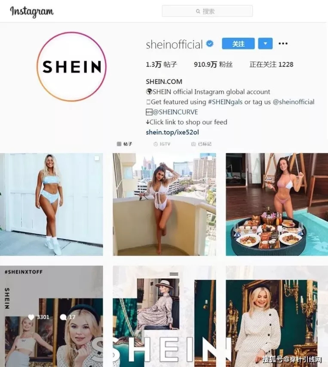Click the grid icon beside 帖子 tab
The image size is (328, 367).
119,144
